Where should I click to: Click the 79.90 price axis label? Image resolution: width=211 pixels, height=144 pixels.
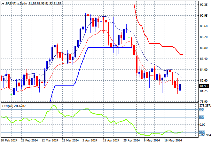[x=204, y=102]
